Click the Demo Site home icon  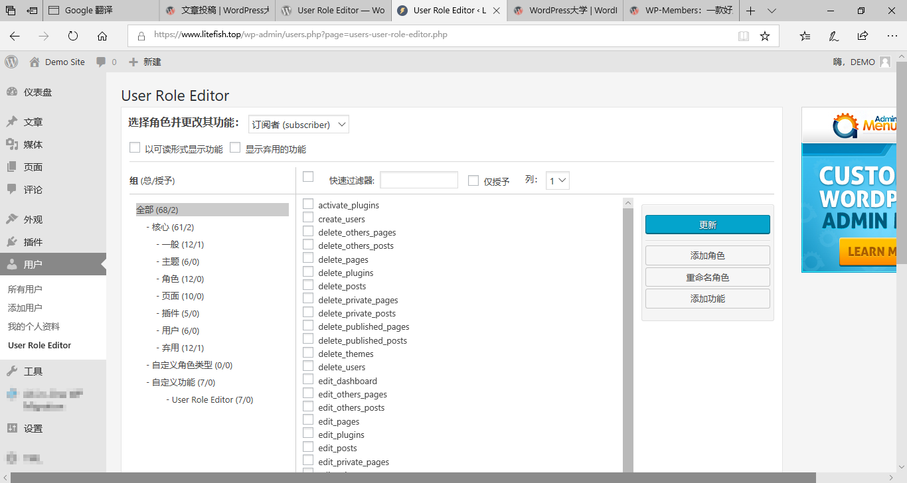click(x=35, y=62)
